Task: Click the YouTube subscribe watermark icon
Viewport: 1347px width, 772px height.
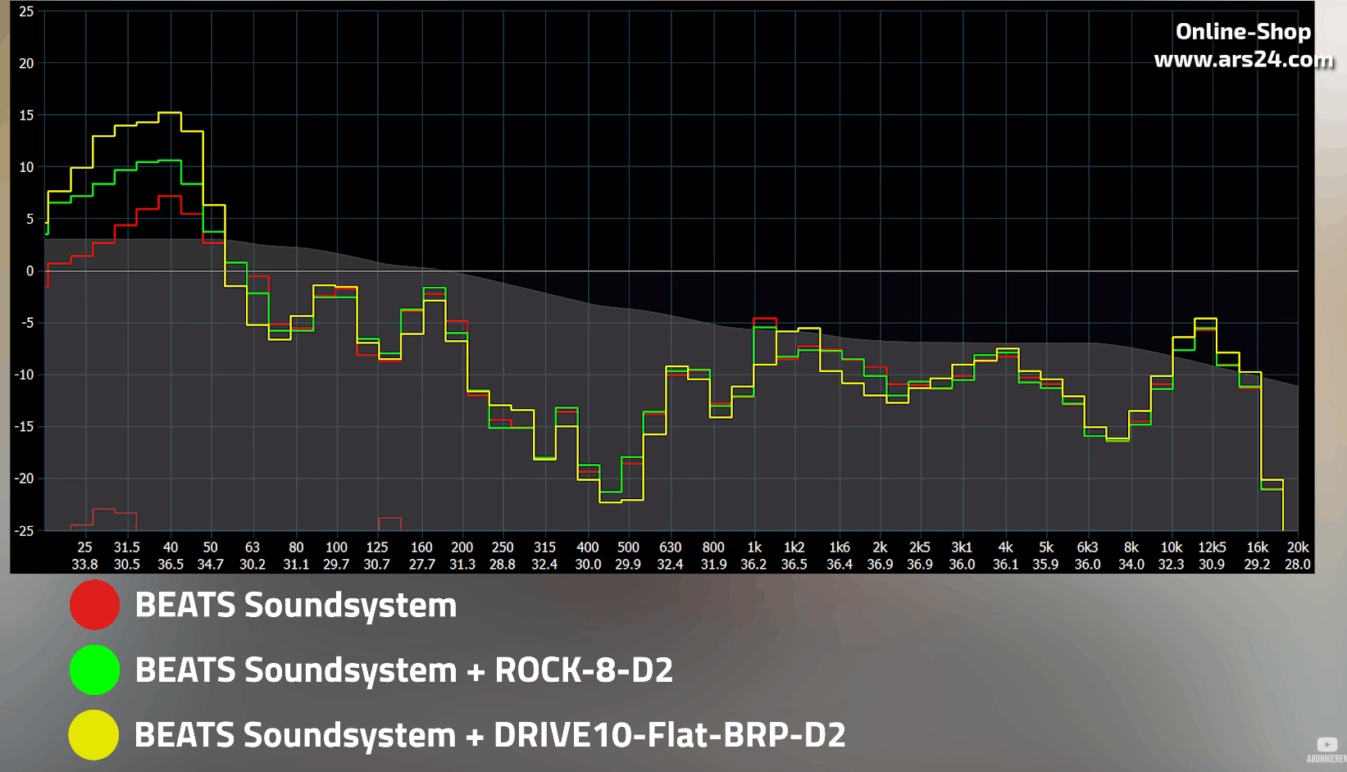Action: [x=1327, y=744]
